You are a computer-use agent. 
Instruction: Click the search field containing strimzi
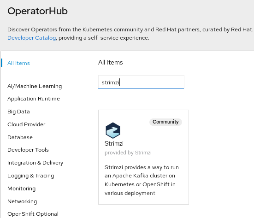(x=141, y=82)
